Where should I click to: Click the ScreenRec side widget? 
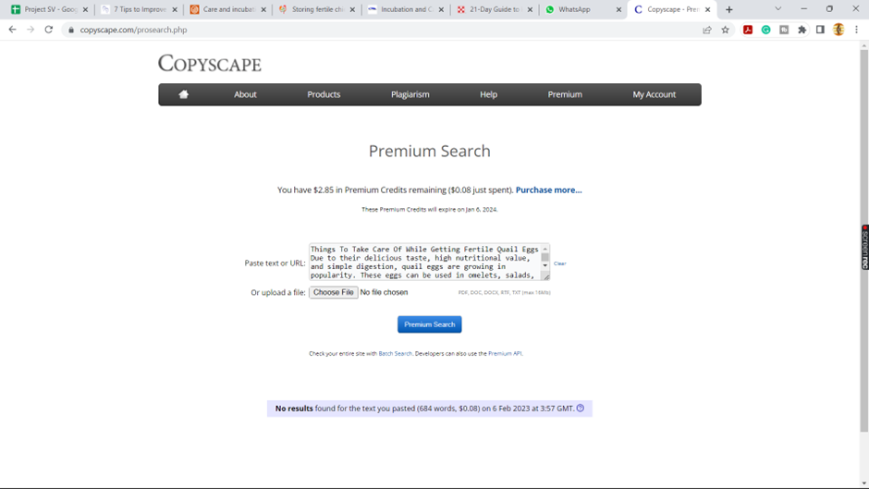[864, 247]
